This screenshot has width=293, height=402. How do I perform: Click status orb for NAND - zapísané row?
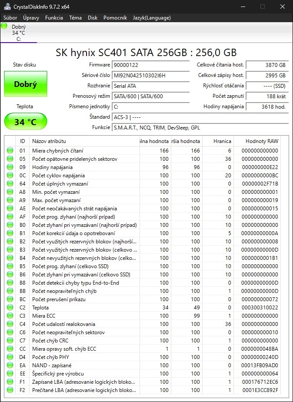10,365
